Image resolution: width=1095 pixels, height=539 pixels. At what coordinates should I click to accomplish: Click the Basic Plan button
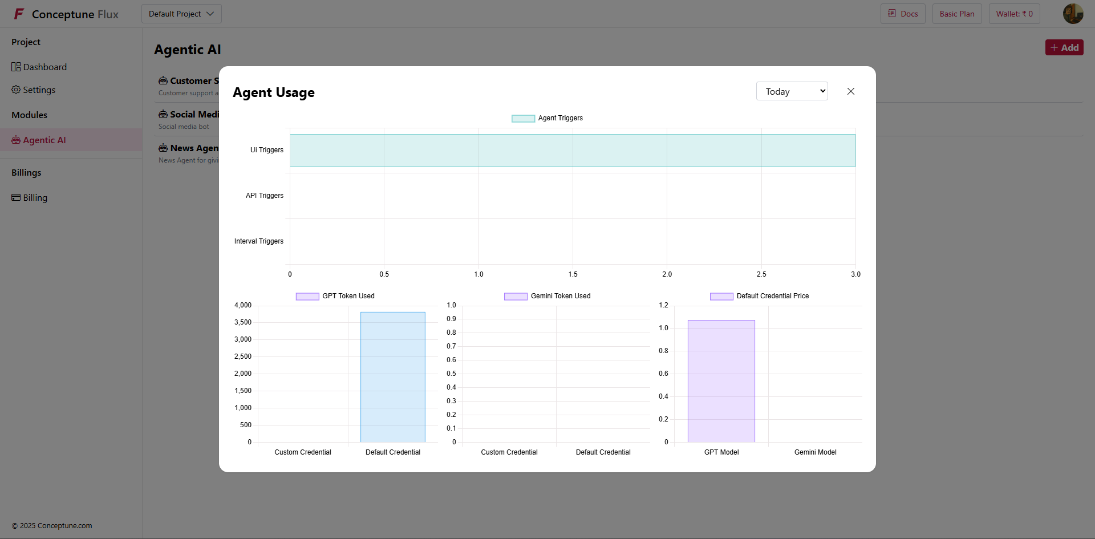tap(956, 13)
